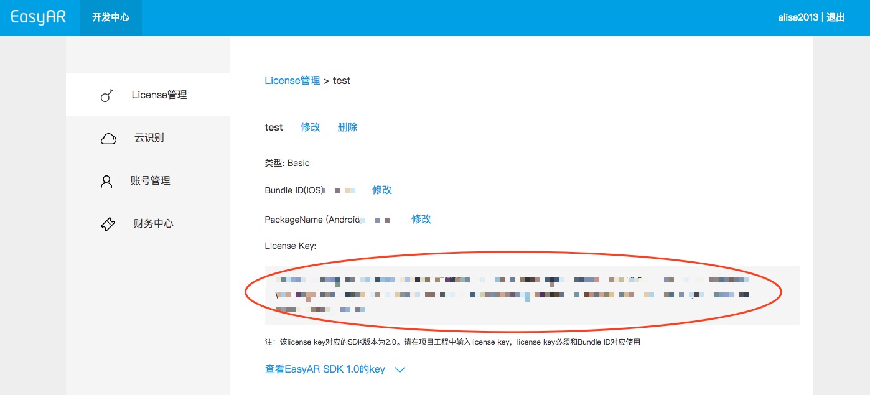Click 退出 to log out
This screenshot has height=395, width=870.
click(835, 17)
